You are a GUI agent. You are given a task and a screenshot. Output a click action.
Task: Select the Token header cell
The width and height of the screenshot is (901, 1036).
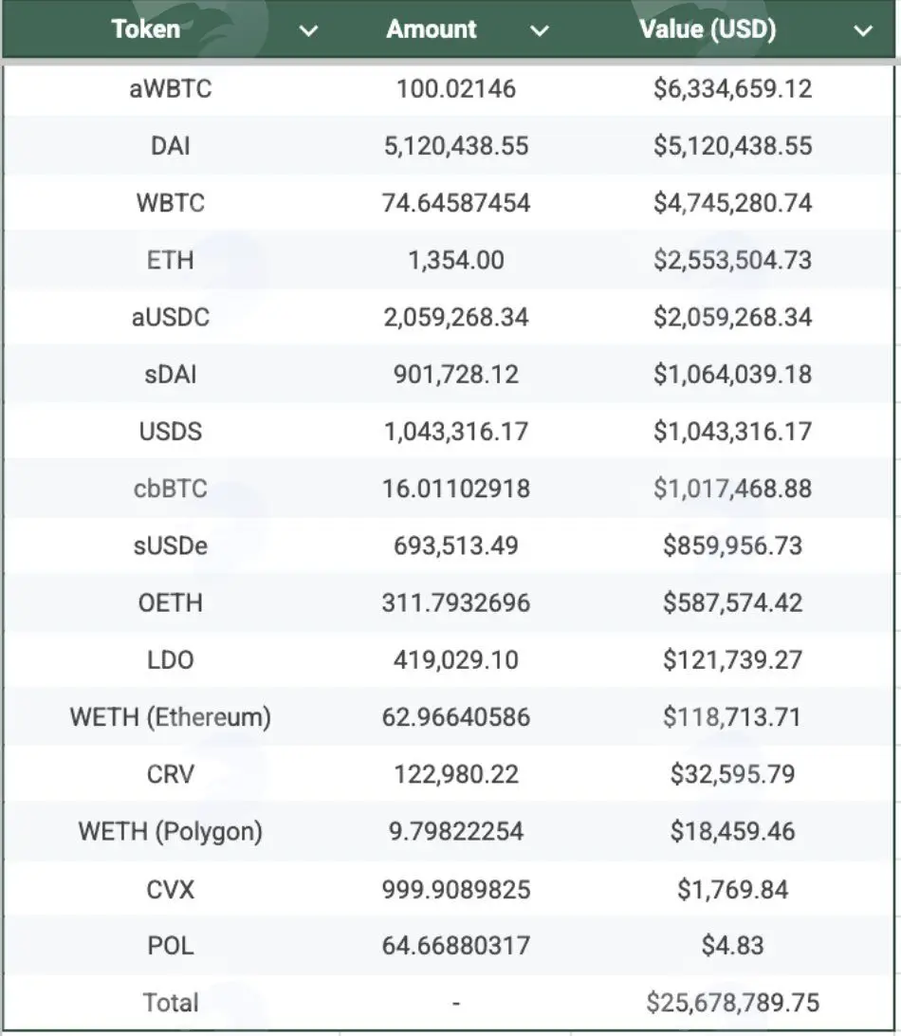[171, 29]
